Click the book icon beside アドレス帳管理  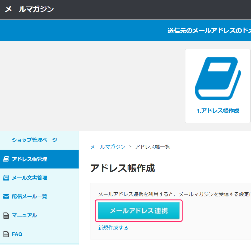coord(6,159)
